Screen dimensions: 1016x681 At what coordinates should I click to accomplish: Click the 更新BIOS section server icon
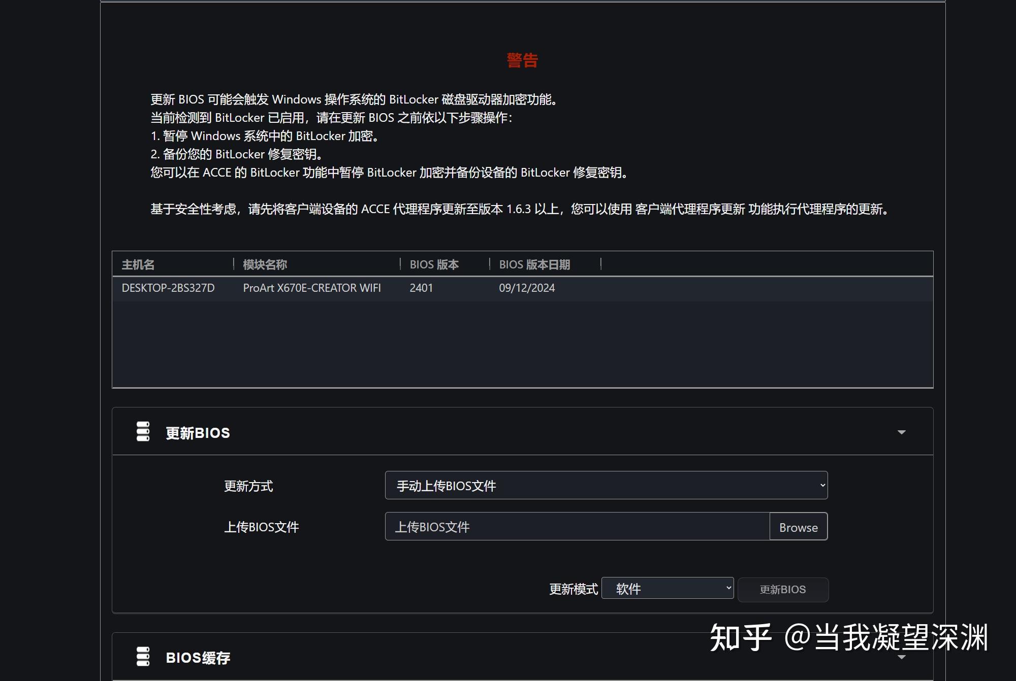pos(143,432)
